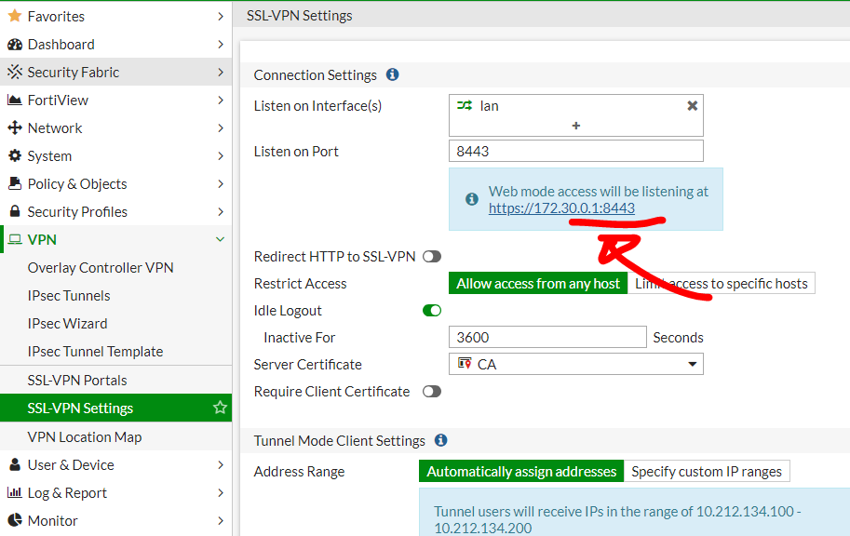Expand Policy & Objects chevron
This screenshot has width=850, height=536.
[x=220, y=183]
